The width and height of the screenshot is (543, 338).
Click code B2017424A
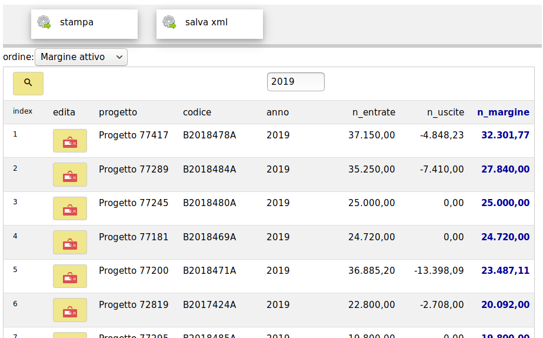coord(209,304)
